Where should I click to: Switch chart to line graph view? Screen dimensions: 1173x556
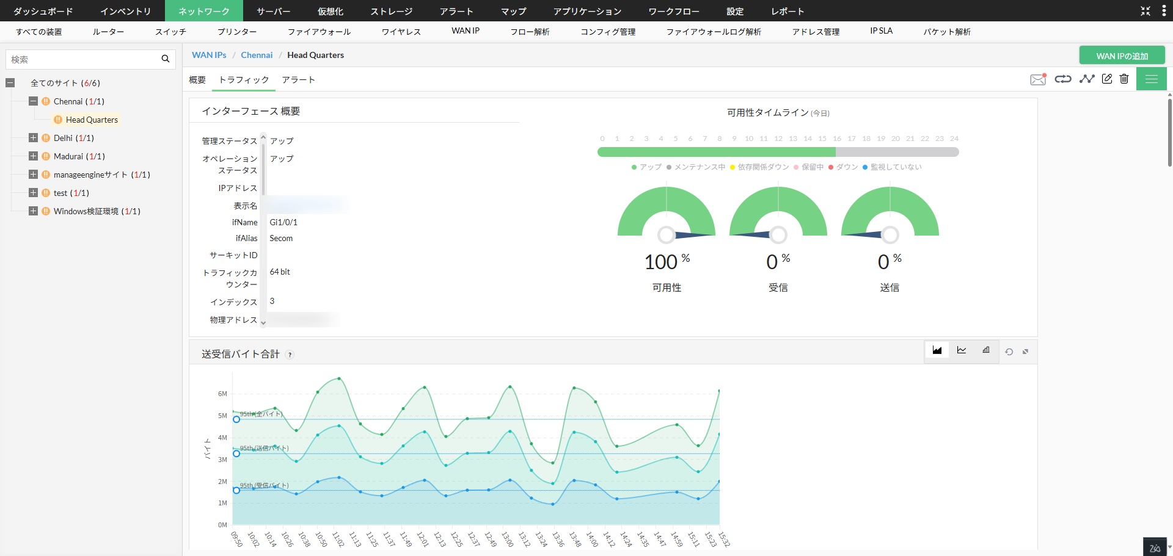click(961, 350)
